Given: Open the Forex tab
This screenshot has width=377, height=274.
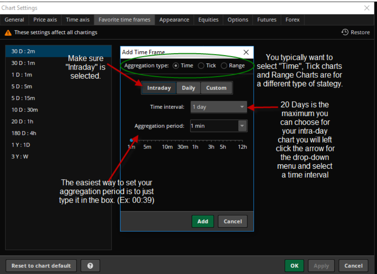Looking at the screenshot, I should tap(293, 20).
